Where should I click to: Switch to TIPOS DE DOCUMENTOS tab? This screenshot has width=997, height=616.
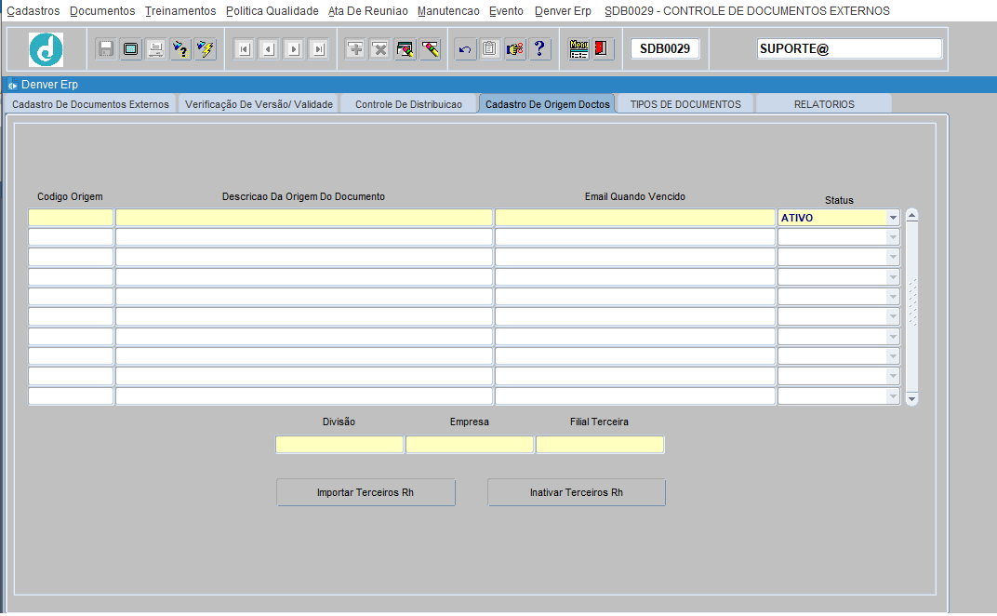685,104
